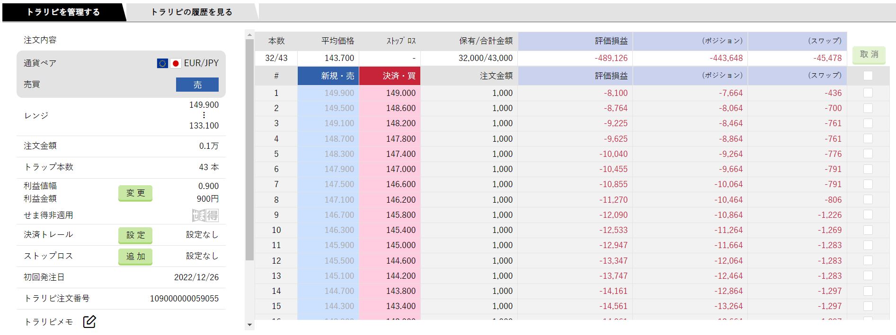The width and height of the screenshot is (896, 335).
Task: Open the トラリピの履歴を見る tab
Action: (x=192, y=12)
